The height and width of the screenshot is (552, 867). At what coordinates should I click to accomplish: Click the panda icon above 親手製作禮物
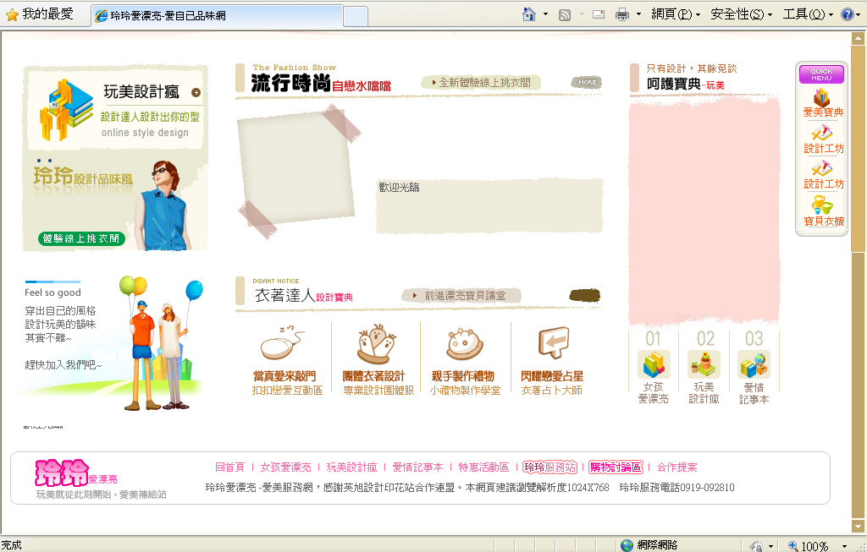464,345
